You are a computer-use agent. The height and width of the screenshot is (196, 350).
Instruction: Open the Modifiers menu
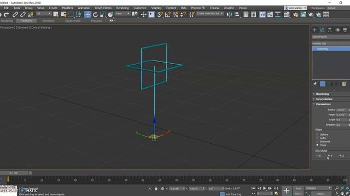click(x=67, y=8)
